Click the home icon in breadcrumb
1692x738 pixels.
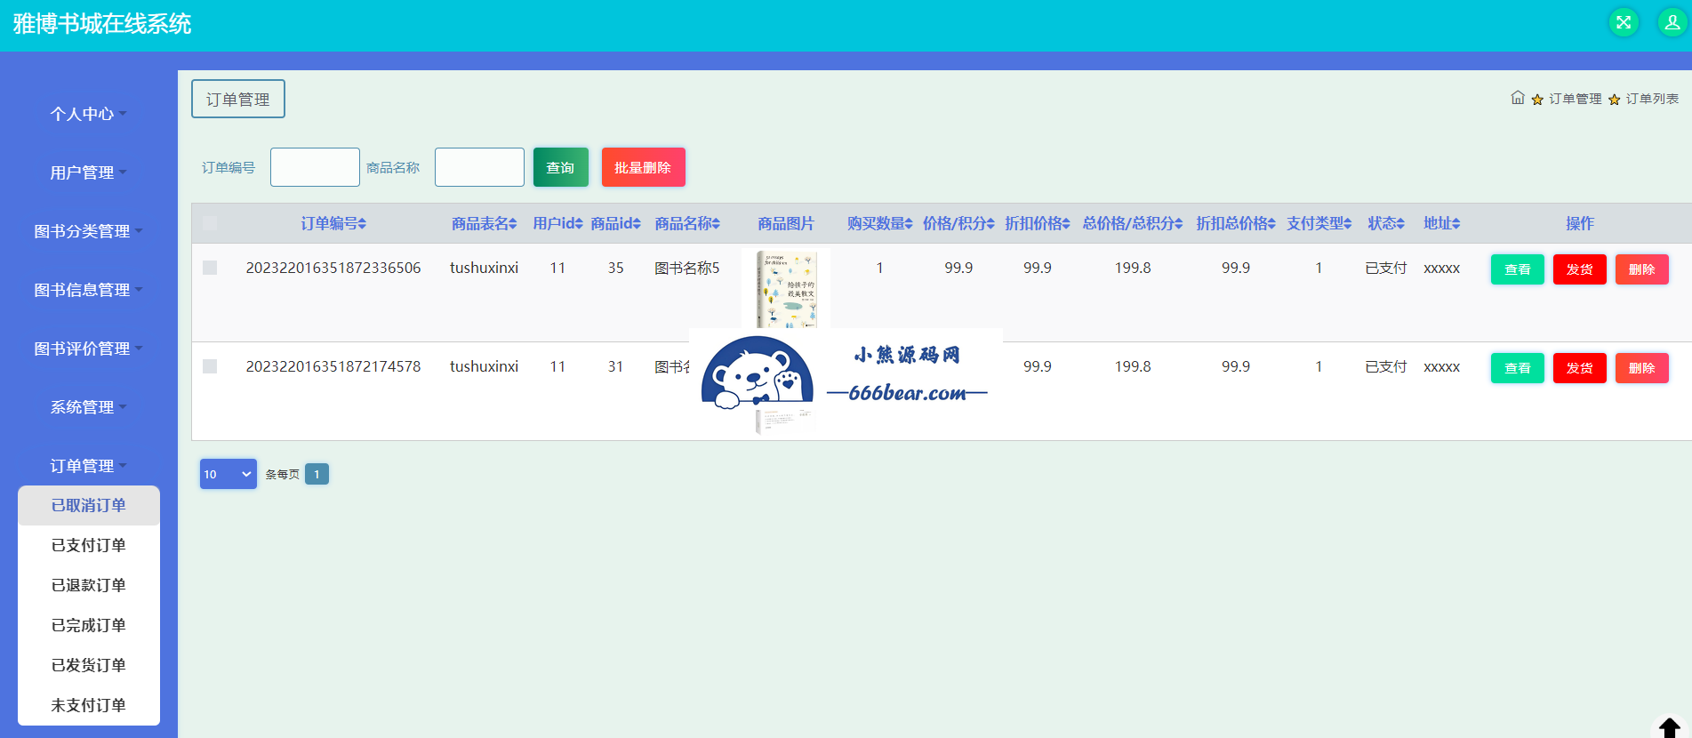1518,98
